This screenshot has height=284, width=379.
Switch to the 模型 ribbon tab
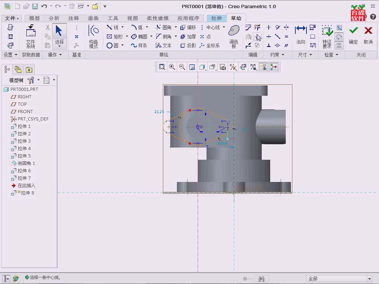[34, 18]
